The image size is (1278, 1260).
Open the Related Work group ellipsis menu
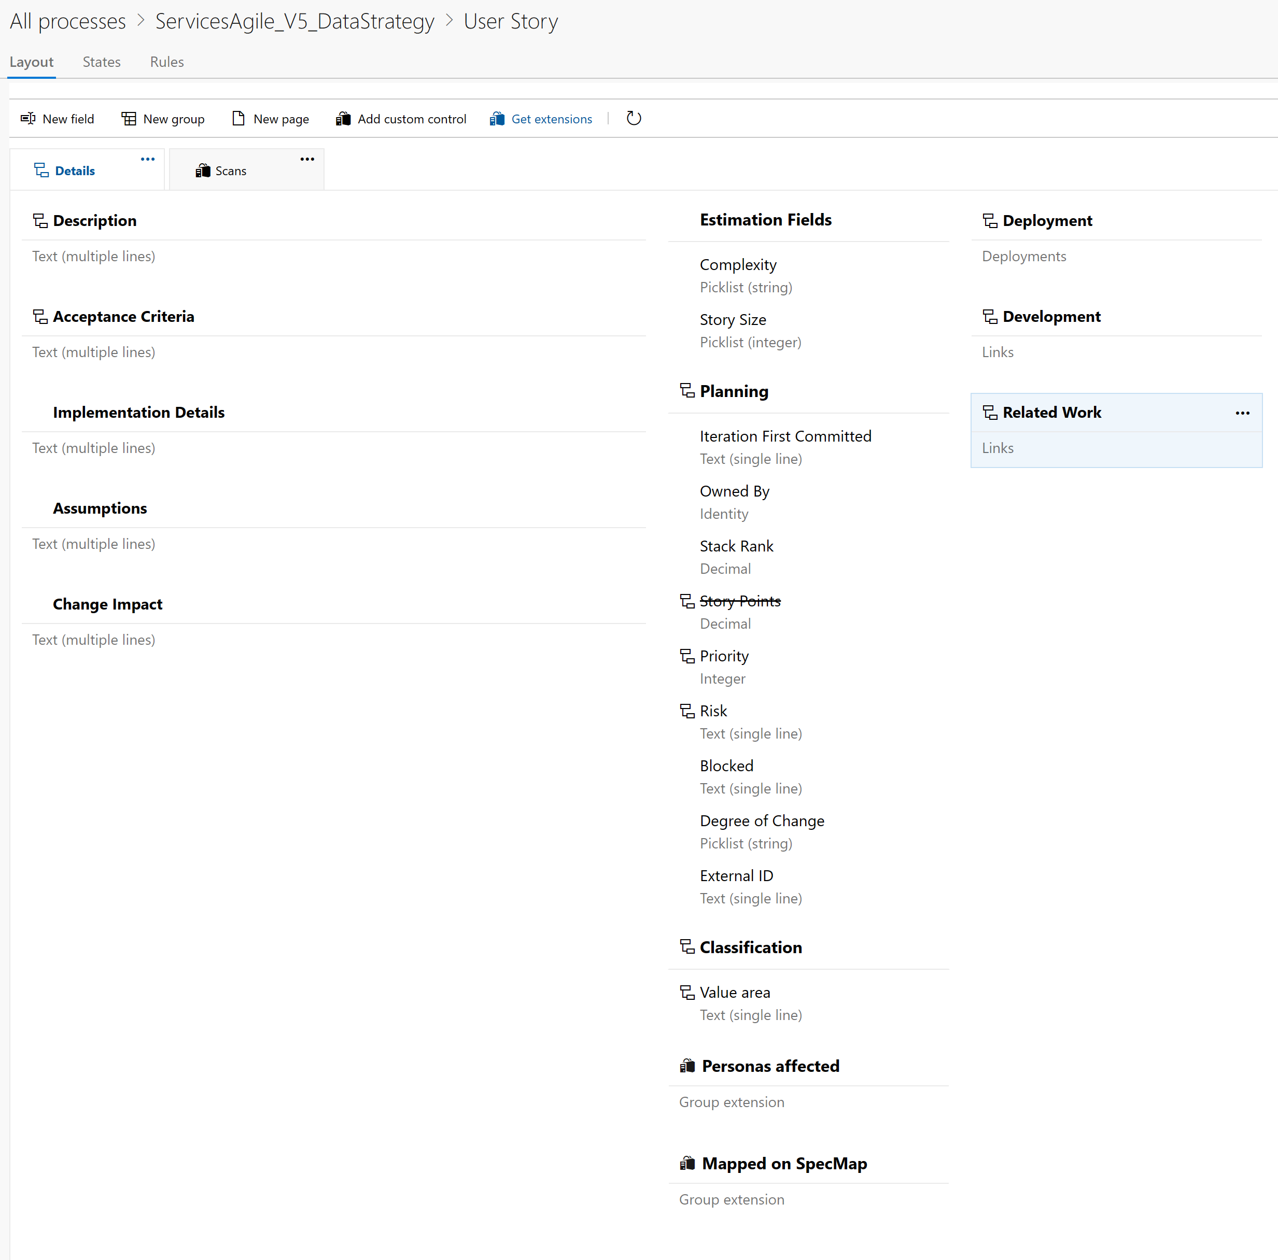1242,413
